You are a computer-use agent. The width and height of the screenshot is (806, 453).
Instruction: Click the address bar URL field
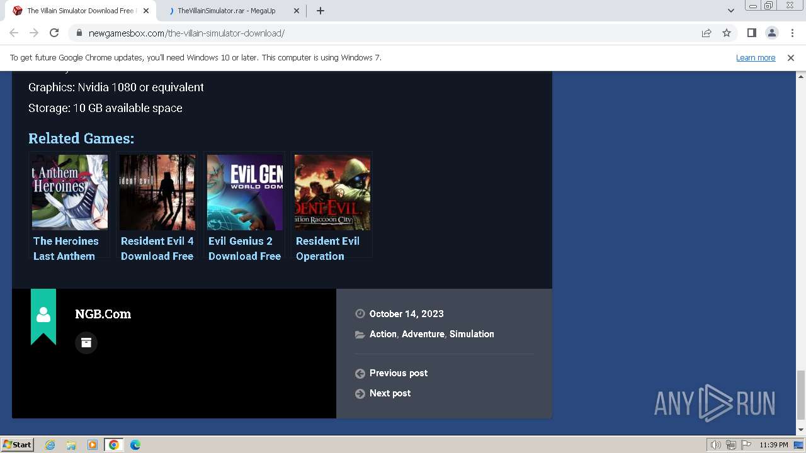click(x=390, y=33)
